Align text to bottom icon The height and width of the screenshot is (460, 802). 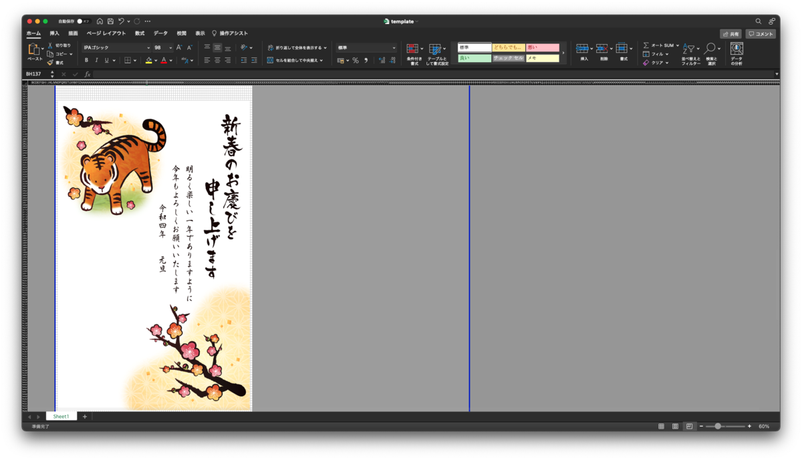(228, 48)
